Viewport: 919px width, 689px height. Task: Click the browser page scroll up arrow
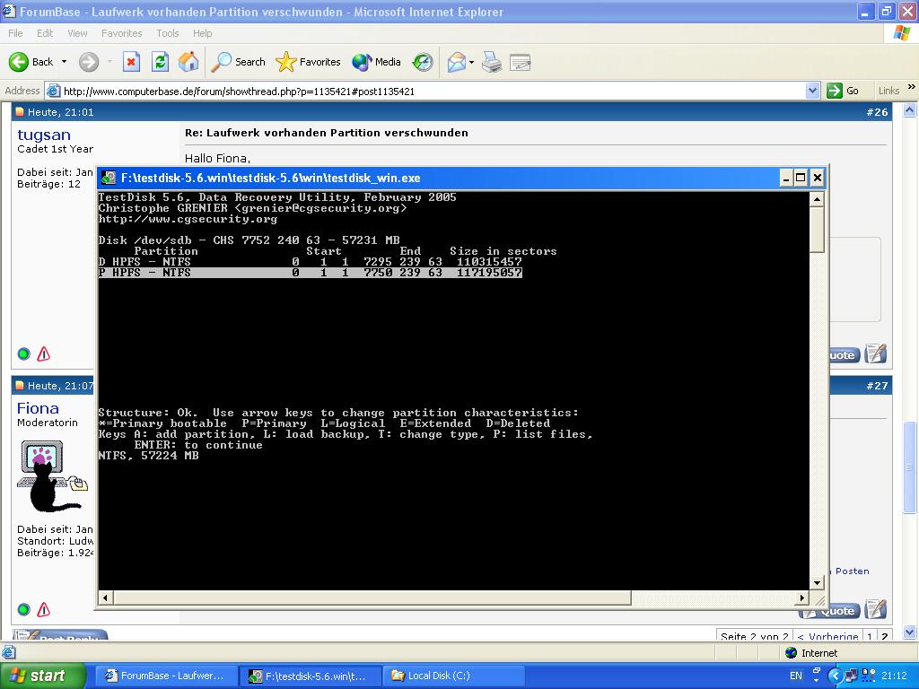click(910, 110)
